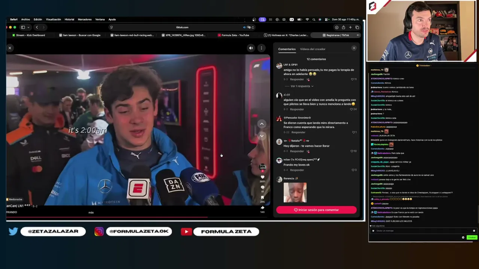Image resolution: width=479 pixels, height=269 pixels.
Task: Open the Edición menu
Action: click(x=38, y=19)
